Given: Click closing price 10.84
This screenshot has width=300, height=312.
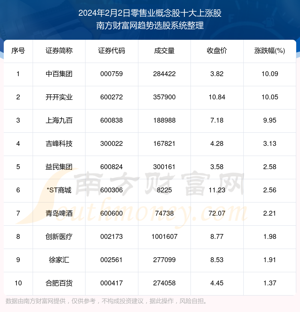Looking at the screenshot, I should (217, 97).
